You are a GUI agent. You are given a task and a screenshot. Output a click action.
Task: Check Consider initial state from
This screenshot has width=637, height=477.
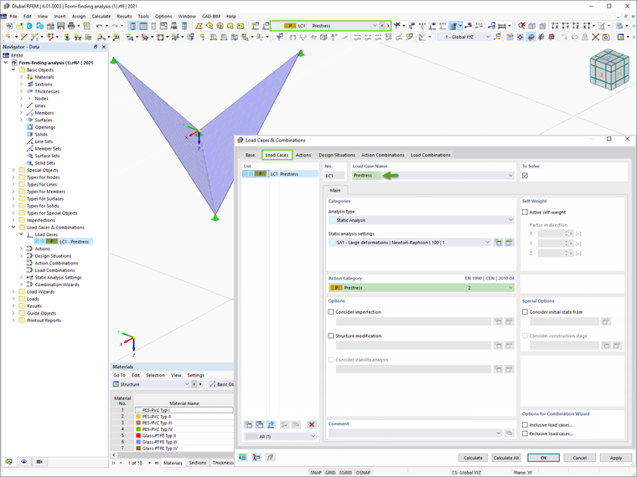pyautogui.click(x=525, y=312)
